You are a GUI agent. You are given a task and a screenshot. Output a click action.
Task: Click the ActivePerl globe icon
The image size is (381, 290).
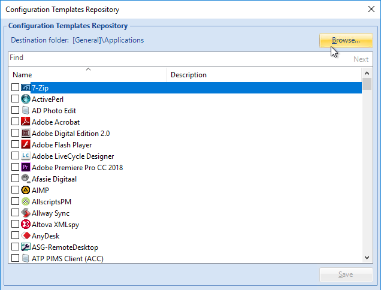tap(26, 99)
